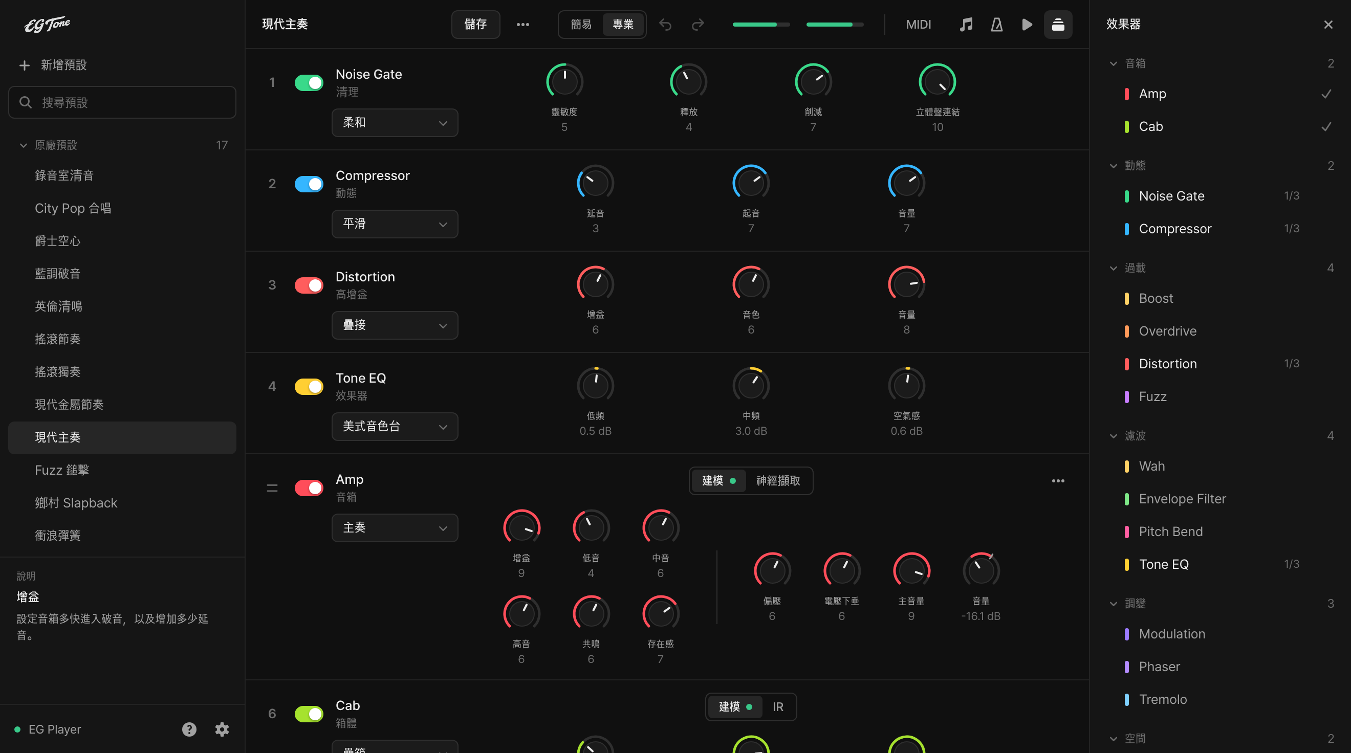Disable the Noise Gate toggle

coord(309,83)
